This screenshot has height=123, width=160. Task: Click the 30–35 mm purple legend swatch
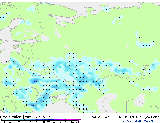click(x=57, y=120)
